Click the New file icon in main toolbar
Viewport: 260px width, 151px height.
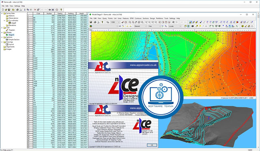click(x=3, y=10)
